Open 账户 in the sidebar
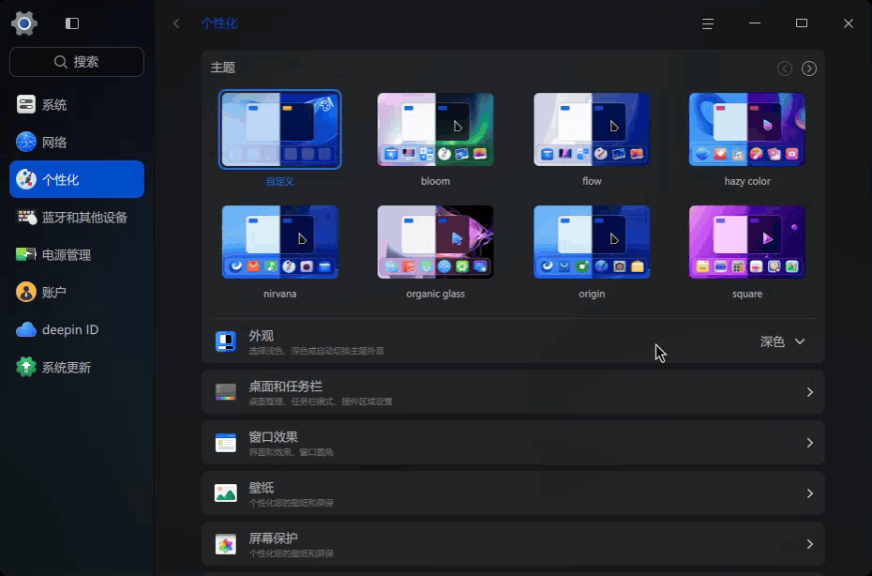The height and width of the screenshot is (576, 872). tap(77, 292)
